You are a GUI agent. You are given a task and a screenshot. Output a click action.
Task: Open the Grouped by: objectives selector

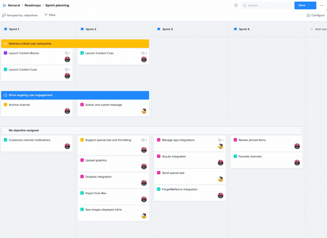click(20, 15)
